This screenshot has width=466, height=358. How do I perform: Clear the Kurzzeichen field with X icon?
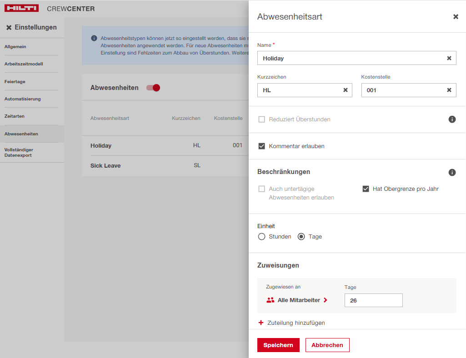tap(345, 90)
